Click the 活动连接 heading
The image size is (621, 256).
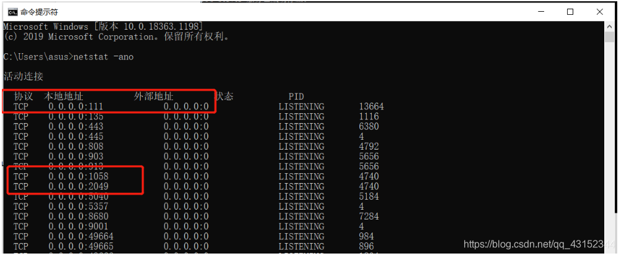24,77
